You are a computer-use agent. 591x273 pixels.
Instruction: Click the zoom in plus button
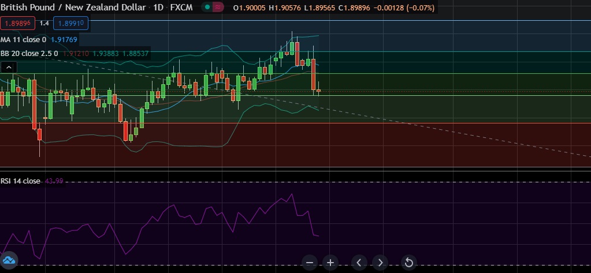click(330, 263)
